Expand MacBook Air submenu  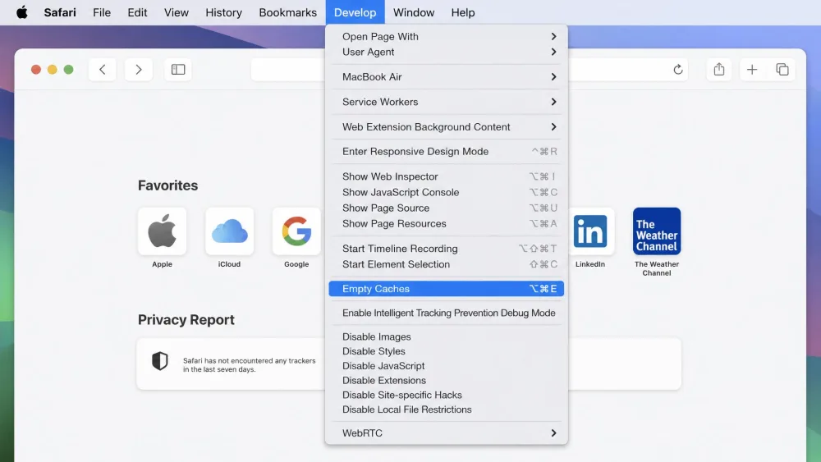click(446, 77)
